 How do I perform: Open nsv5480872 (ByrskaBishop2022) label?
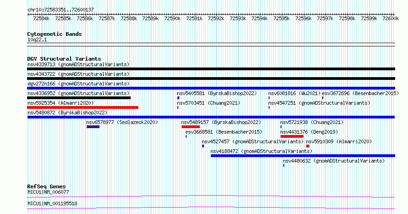(x=67, y=113)
